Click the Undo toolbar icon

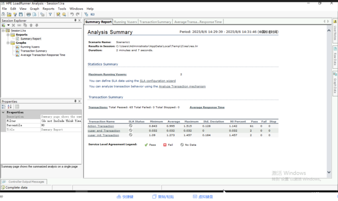pyautogui.click(x=72, y=15)
